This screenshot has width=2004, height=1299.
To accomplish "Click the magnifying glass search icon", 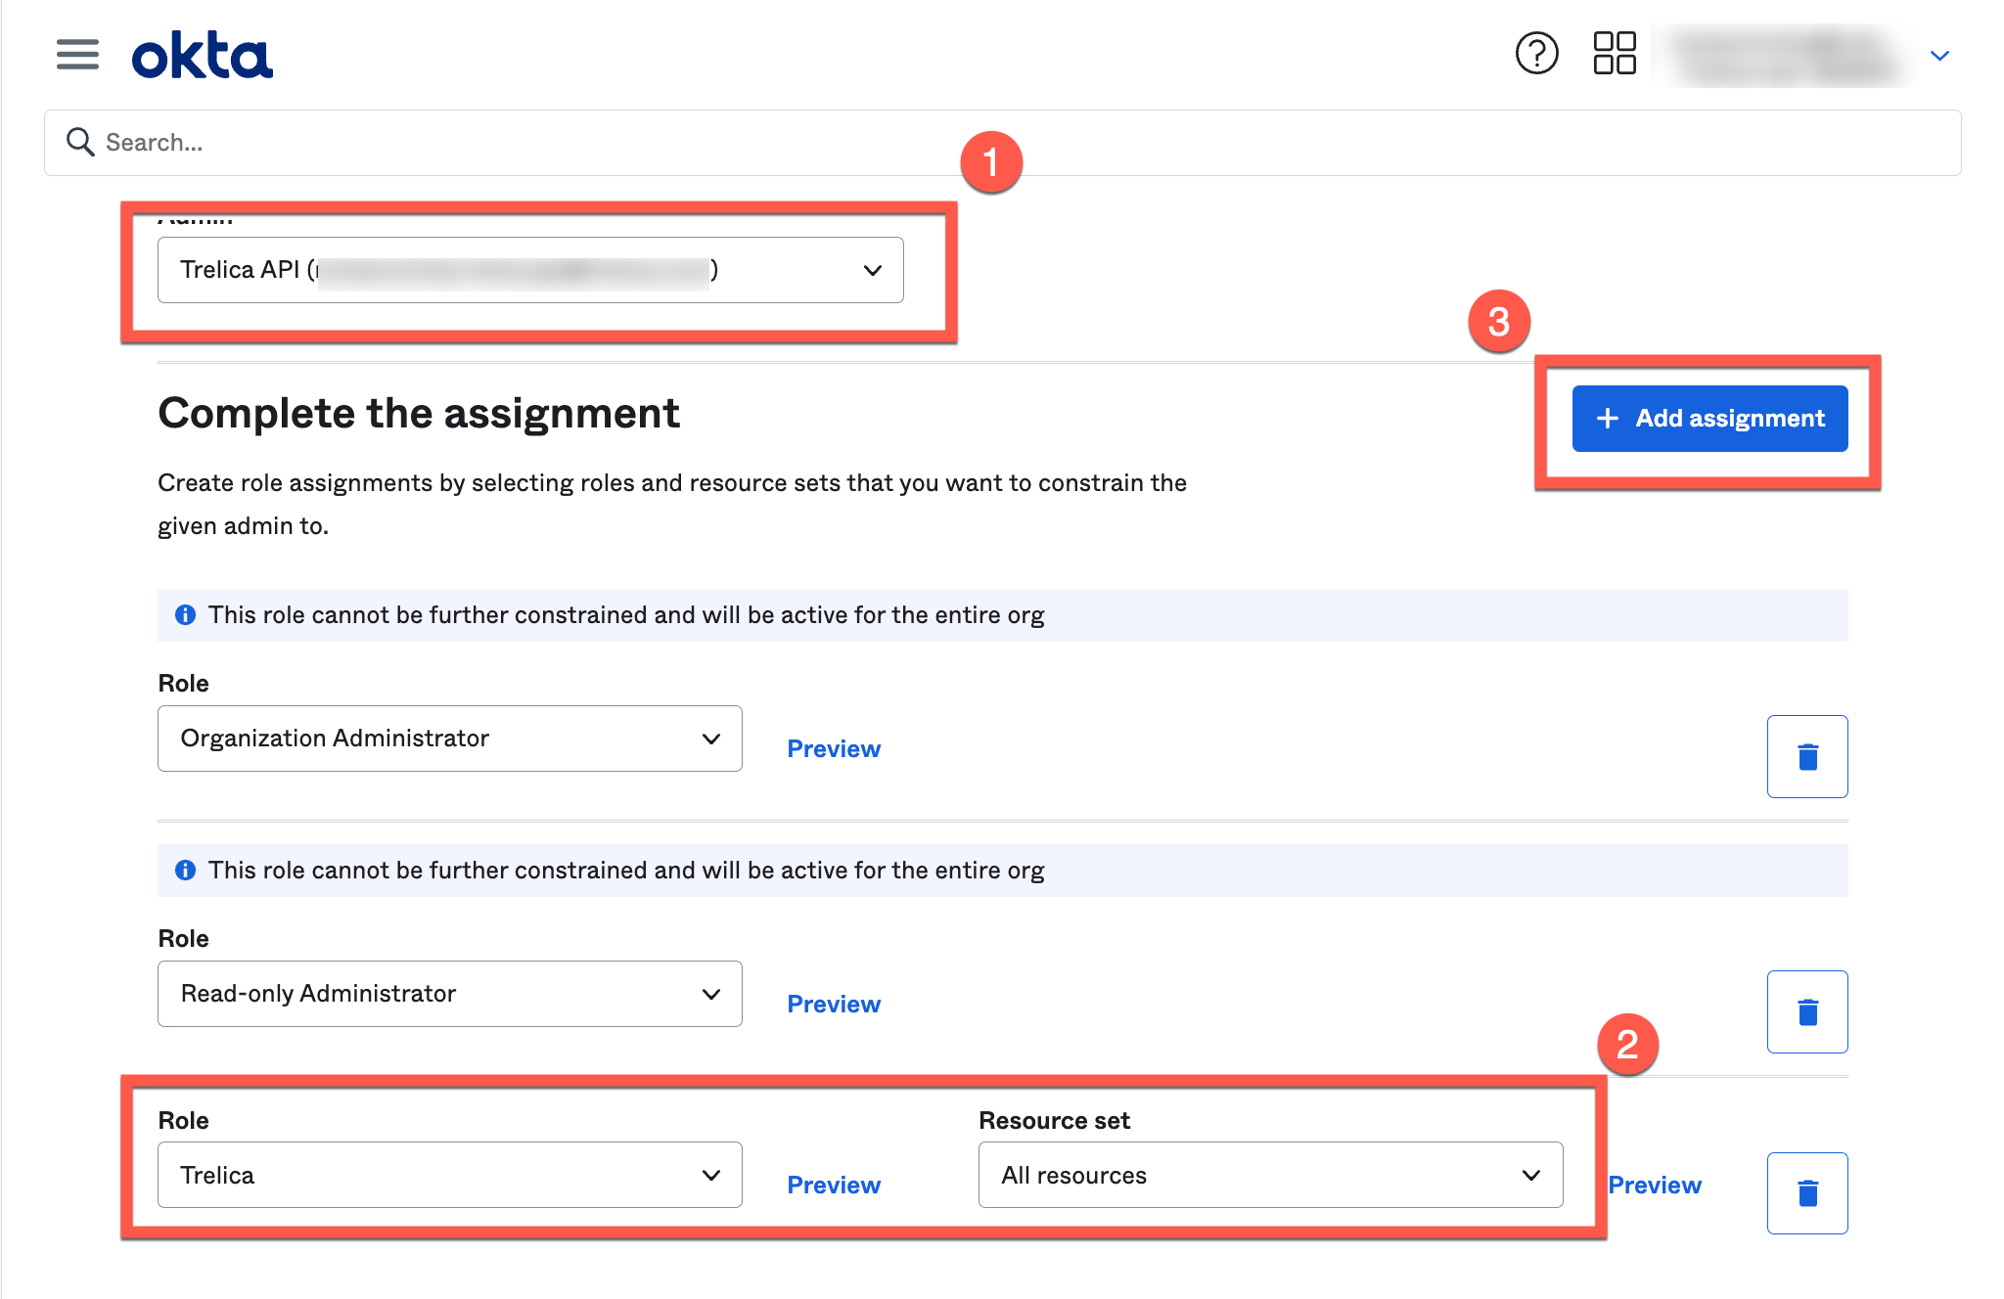I will [x=79, y=142].
